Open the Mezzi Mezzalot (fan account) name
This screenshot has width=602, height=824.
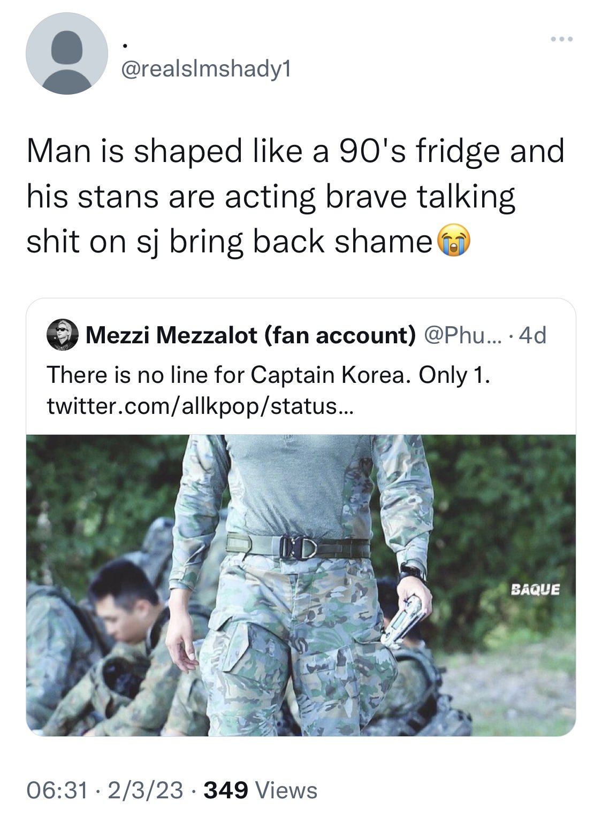tap(250, 335)
